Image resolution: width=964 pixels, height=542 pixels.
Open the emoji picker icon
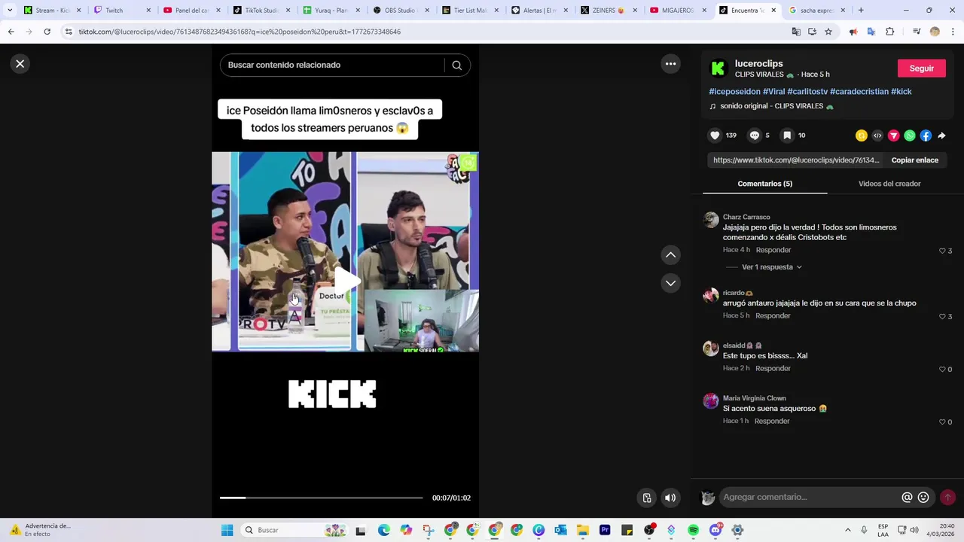click(x=923, y=498)
